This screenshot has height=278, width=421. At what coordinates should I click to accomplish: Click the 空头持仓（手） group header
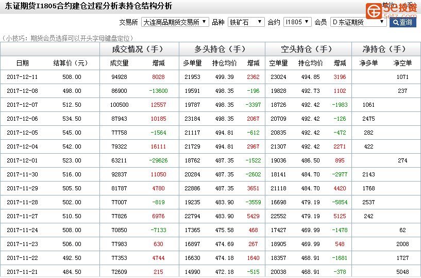pyautogui.click(x=308, y=49)
